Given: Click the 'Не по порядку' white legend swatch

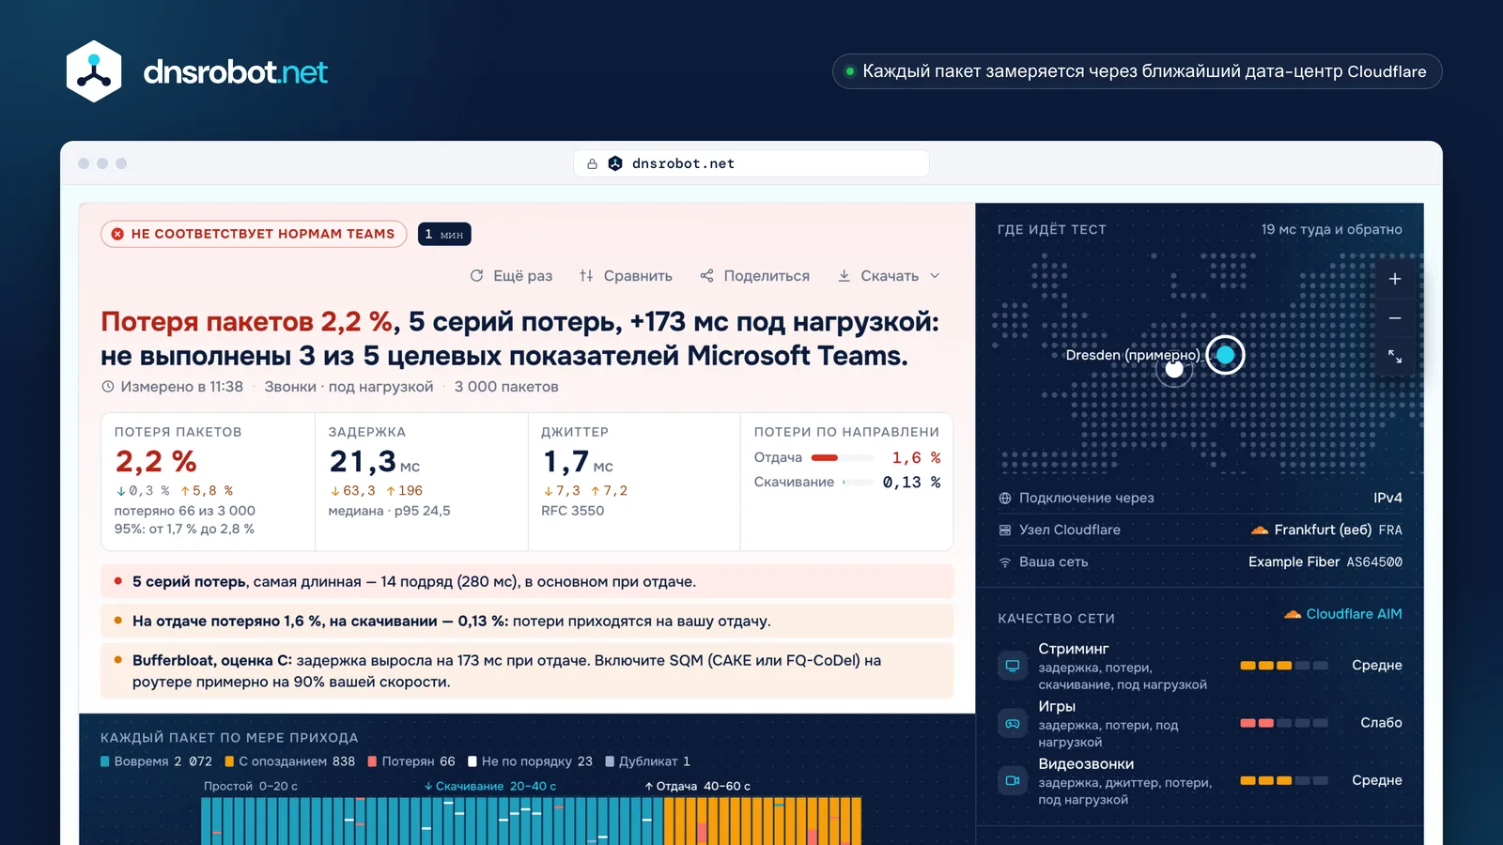Looking at the screenshot, I should click(473, 761).
